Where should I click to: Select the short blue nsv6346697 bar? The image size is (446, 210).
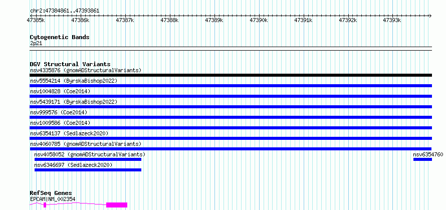click(88, 170)
